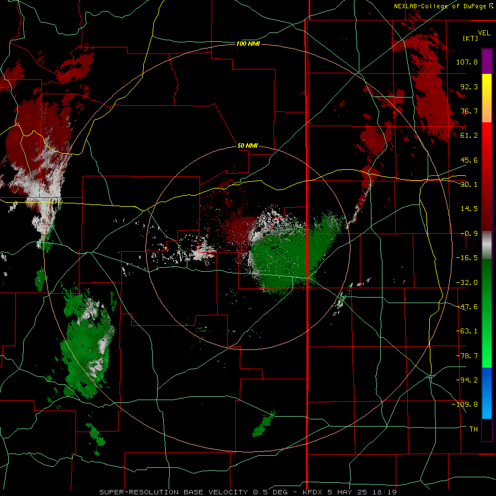The height and width of the screenshot is (496, 496).
Task: Select the 30.1 velocity scale value
Action: (x=469, y=185)
